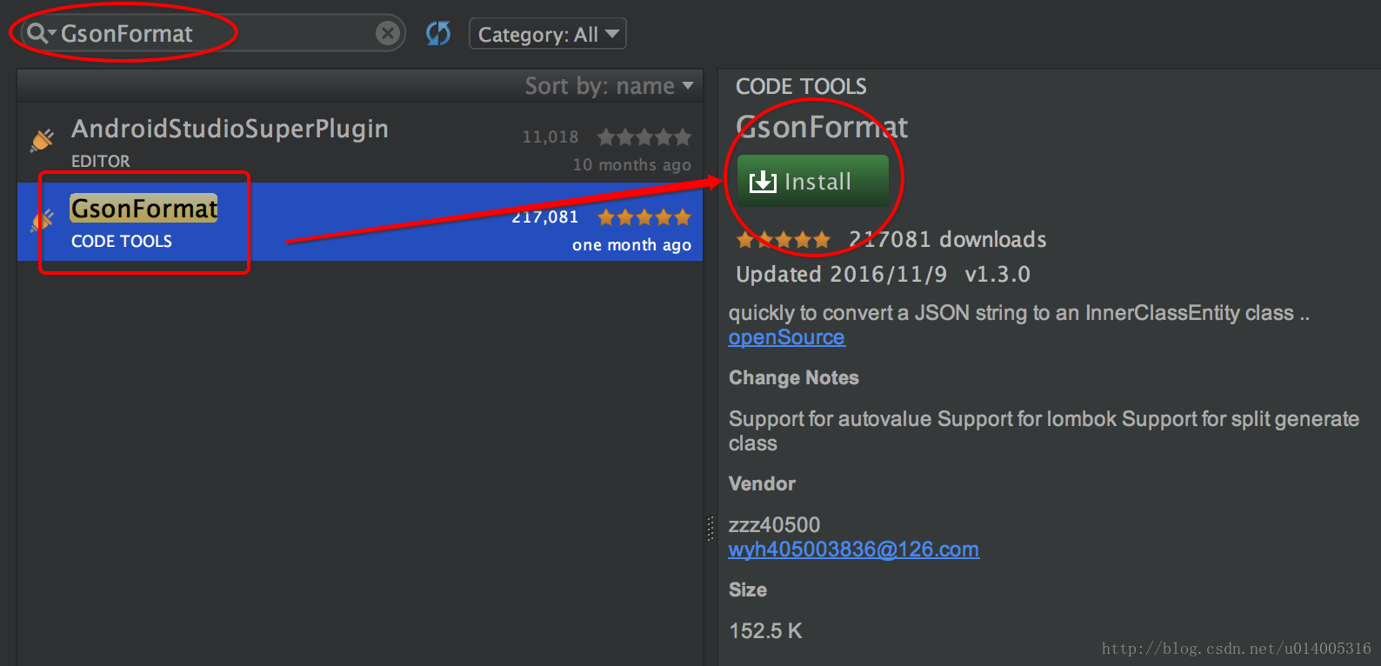Image resolution: width=1381 pixels, height=666 pixels.
Task: Click the download icon on Install button
Action: (x=763, y=181)
